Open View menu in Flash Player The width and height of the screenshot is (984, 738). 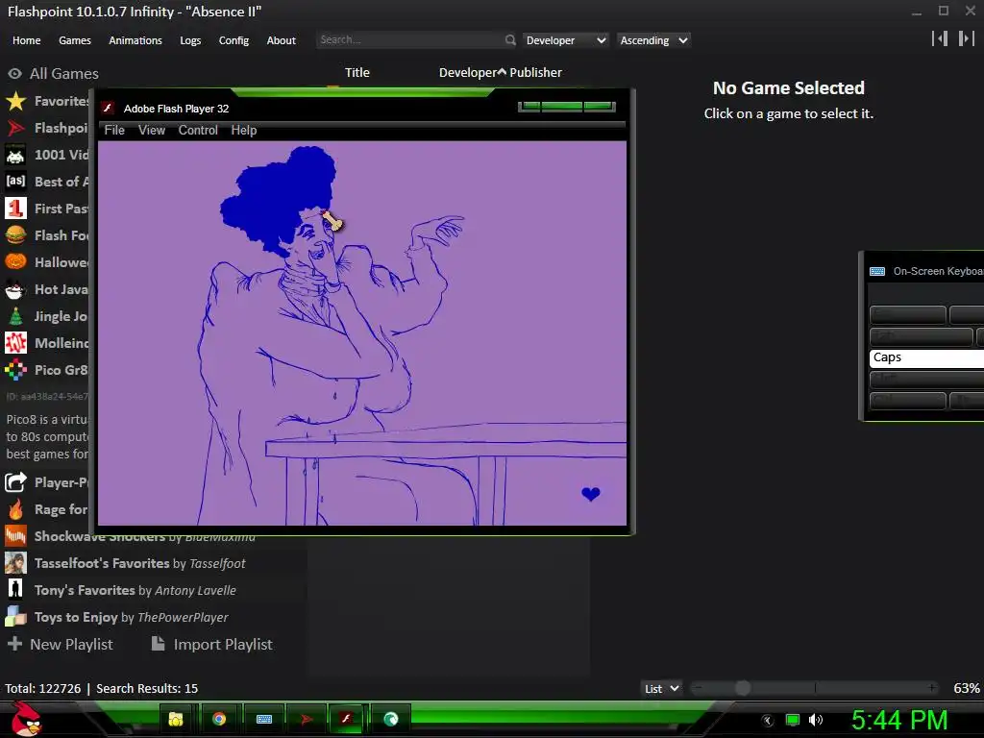[151, 131]
